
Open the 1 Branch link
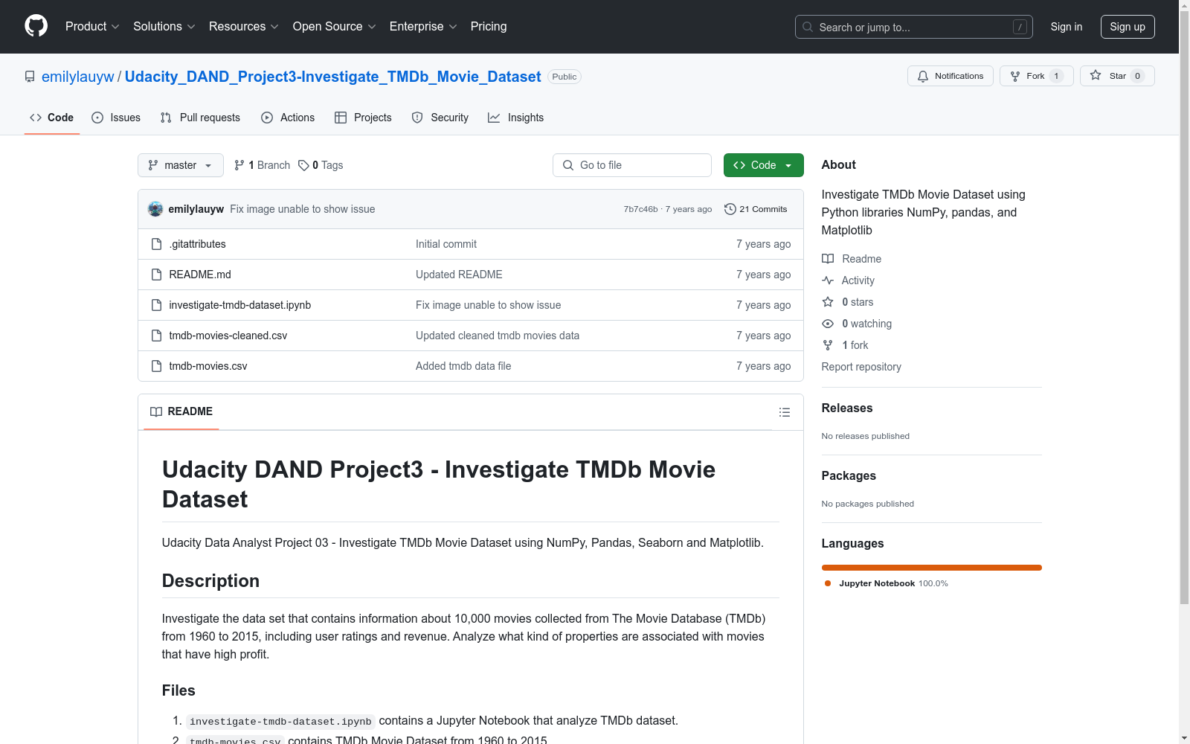point(262,165)
